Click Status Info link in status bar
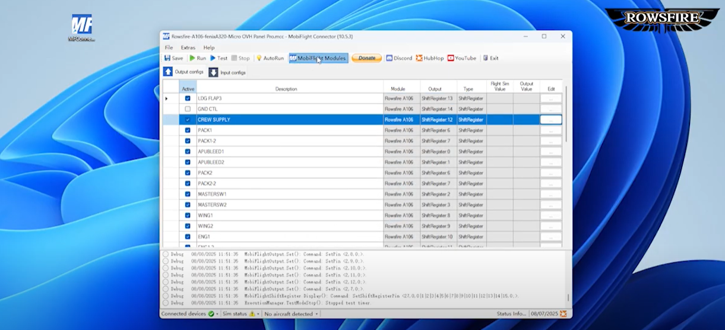The height and width of the screenshot is (330, 725). pyautogui.click(x=511, y=313)
